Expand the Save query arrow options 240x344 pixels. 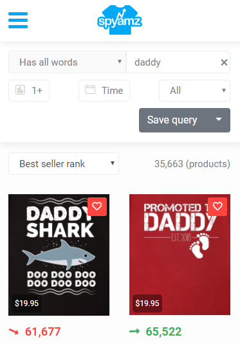click(x=219, y=120)
